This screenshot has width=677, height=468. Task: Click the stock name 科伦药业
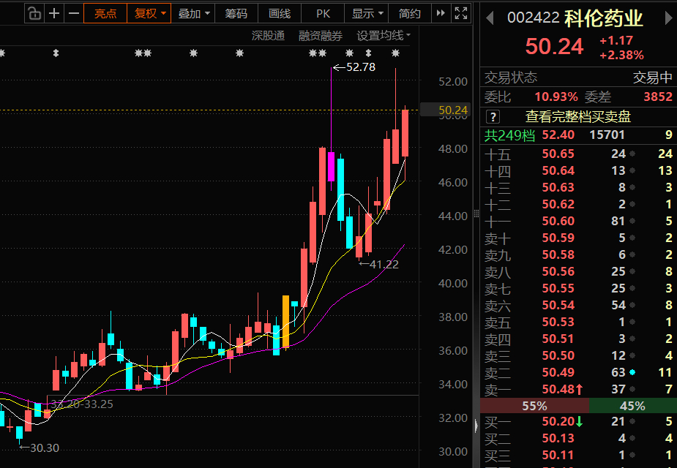tap(604, 18)
